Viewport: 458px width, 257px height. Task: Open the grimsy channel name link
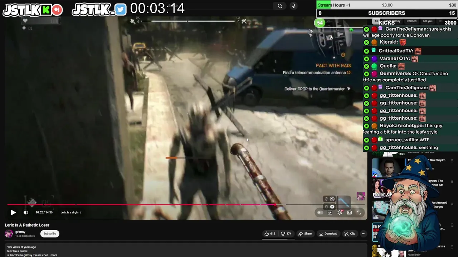[x=20, y=232]
